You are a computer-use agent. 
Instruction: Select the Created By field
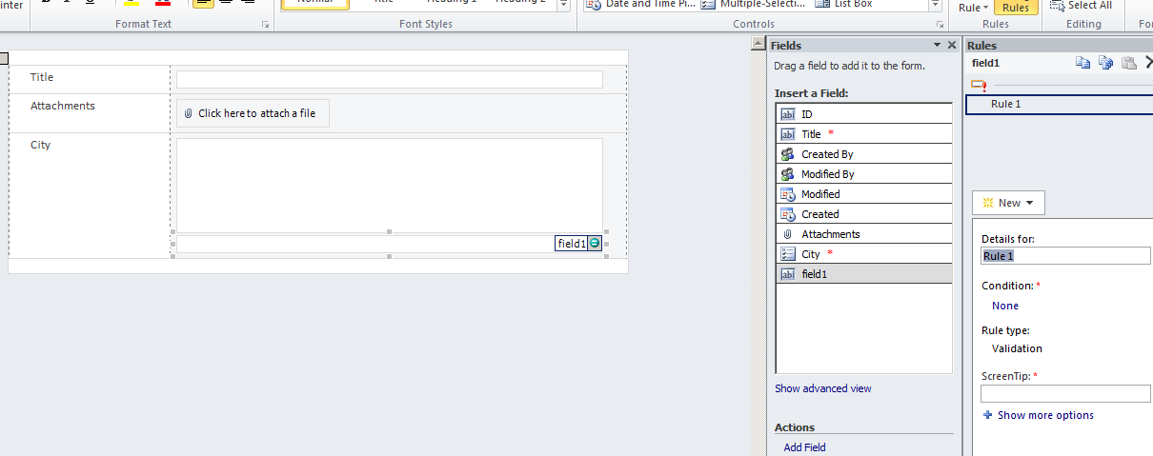pos(864,153)
